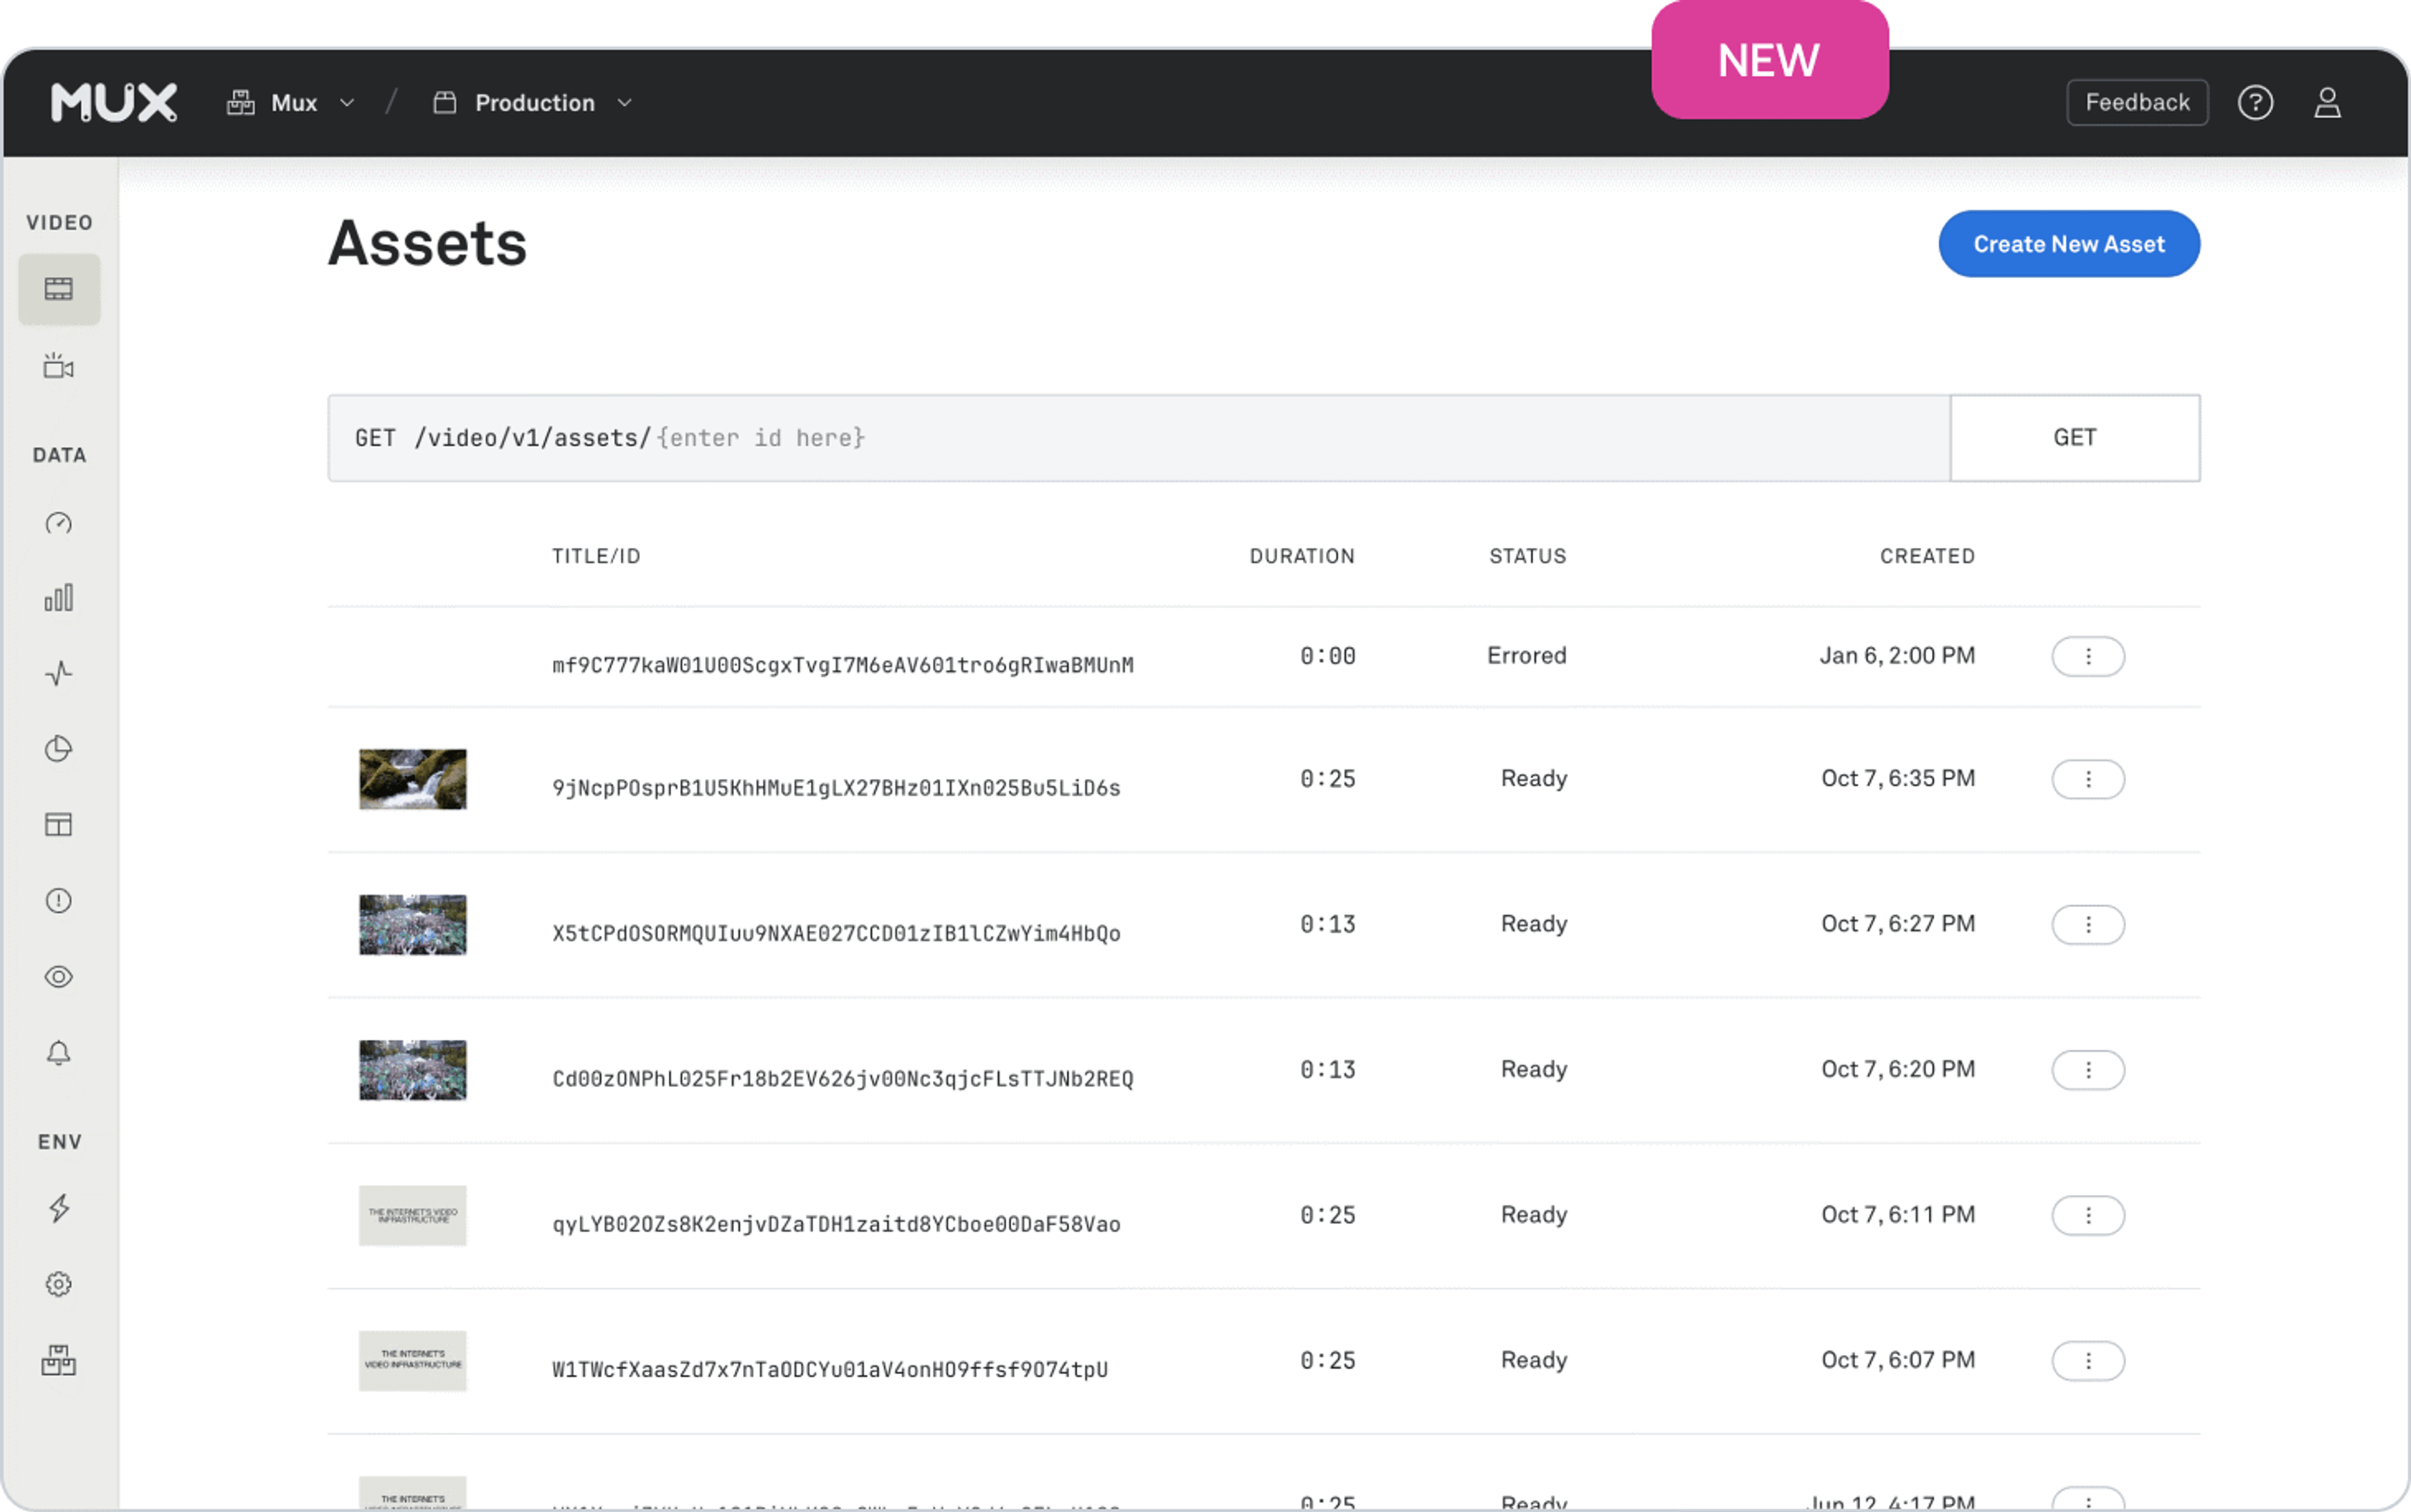Open thumbnail of asset X5tCPdOSORMQ
This screenshot has width=2411, height=1512.
[413, 924]
